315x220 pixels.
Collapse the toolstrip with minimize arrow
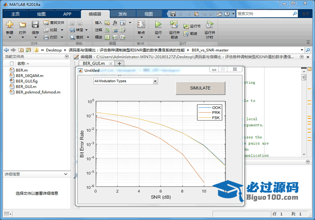(x=308, y=42)
